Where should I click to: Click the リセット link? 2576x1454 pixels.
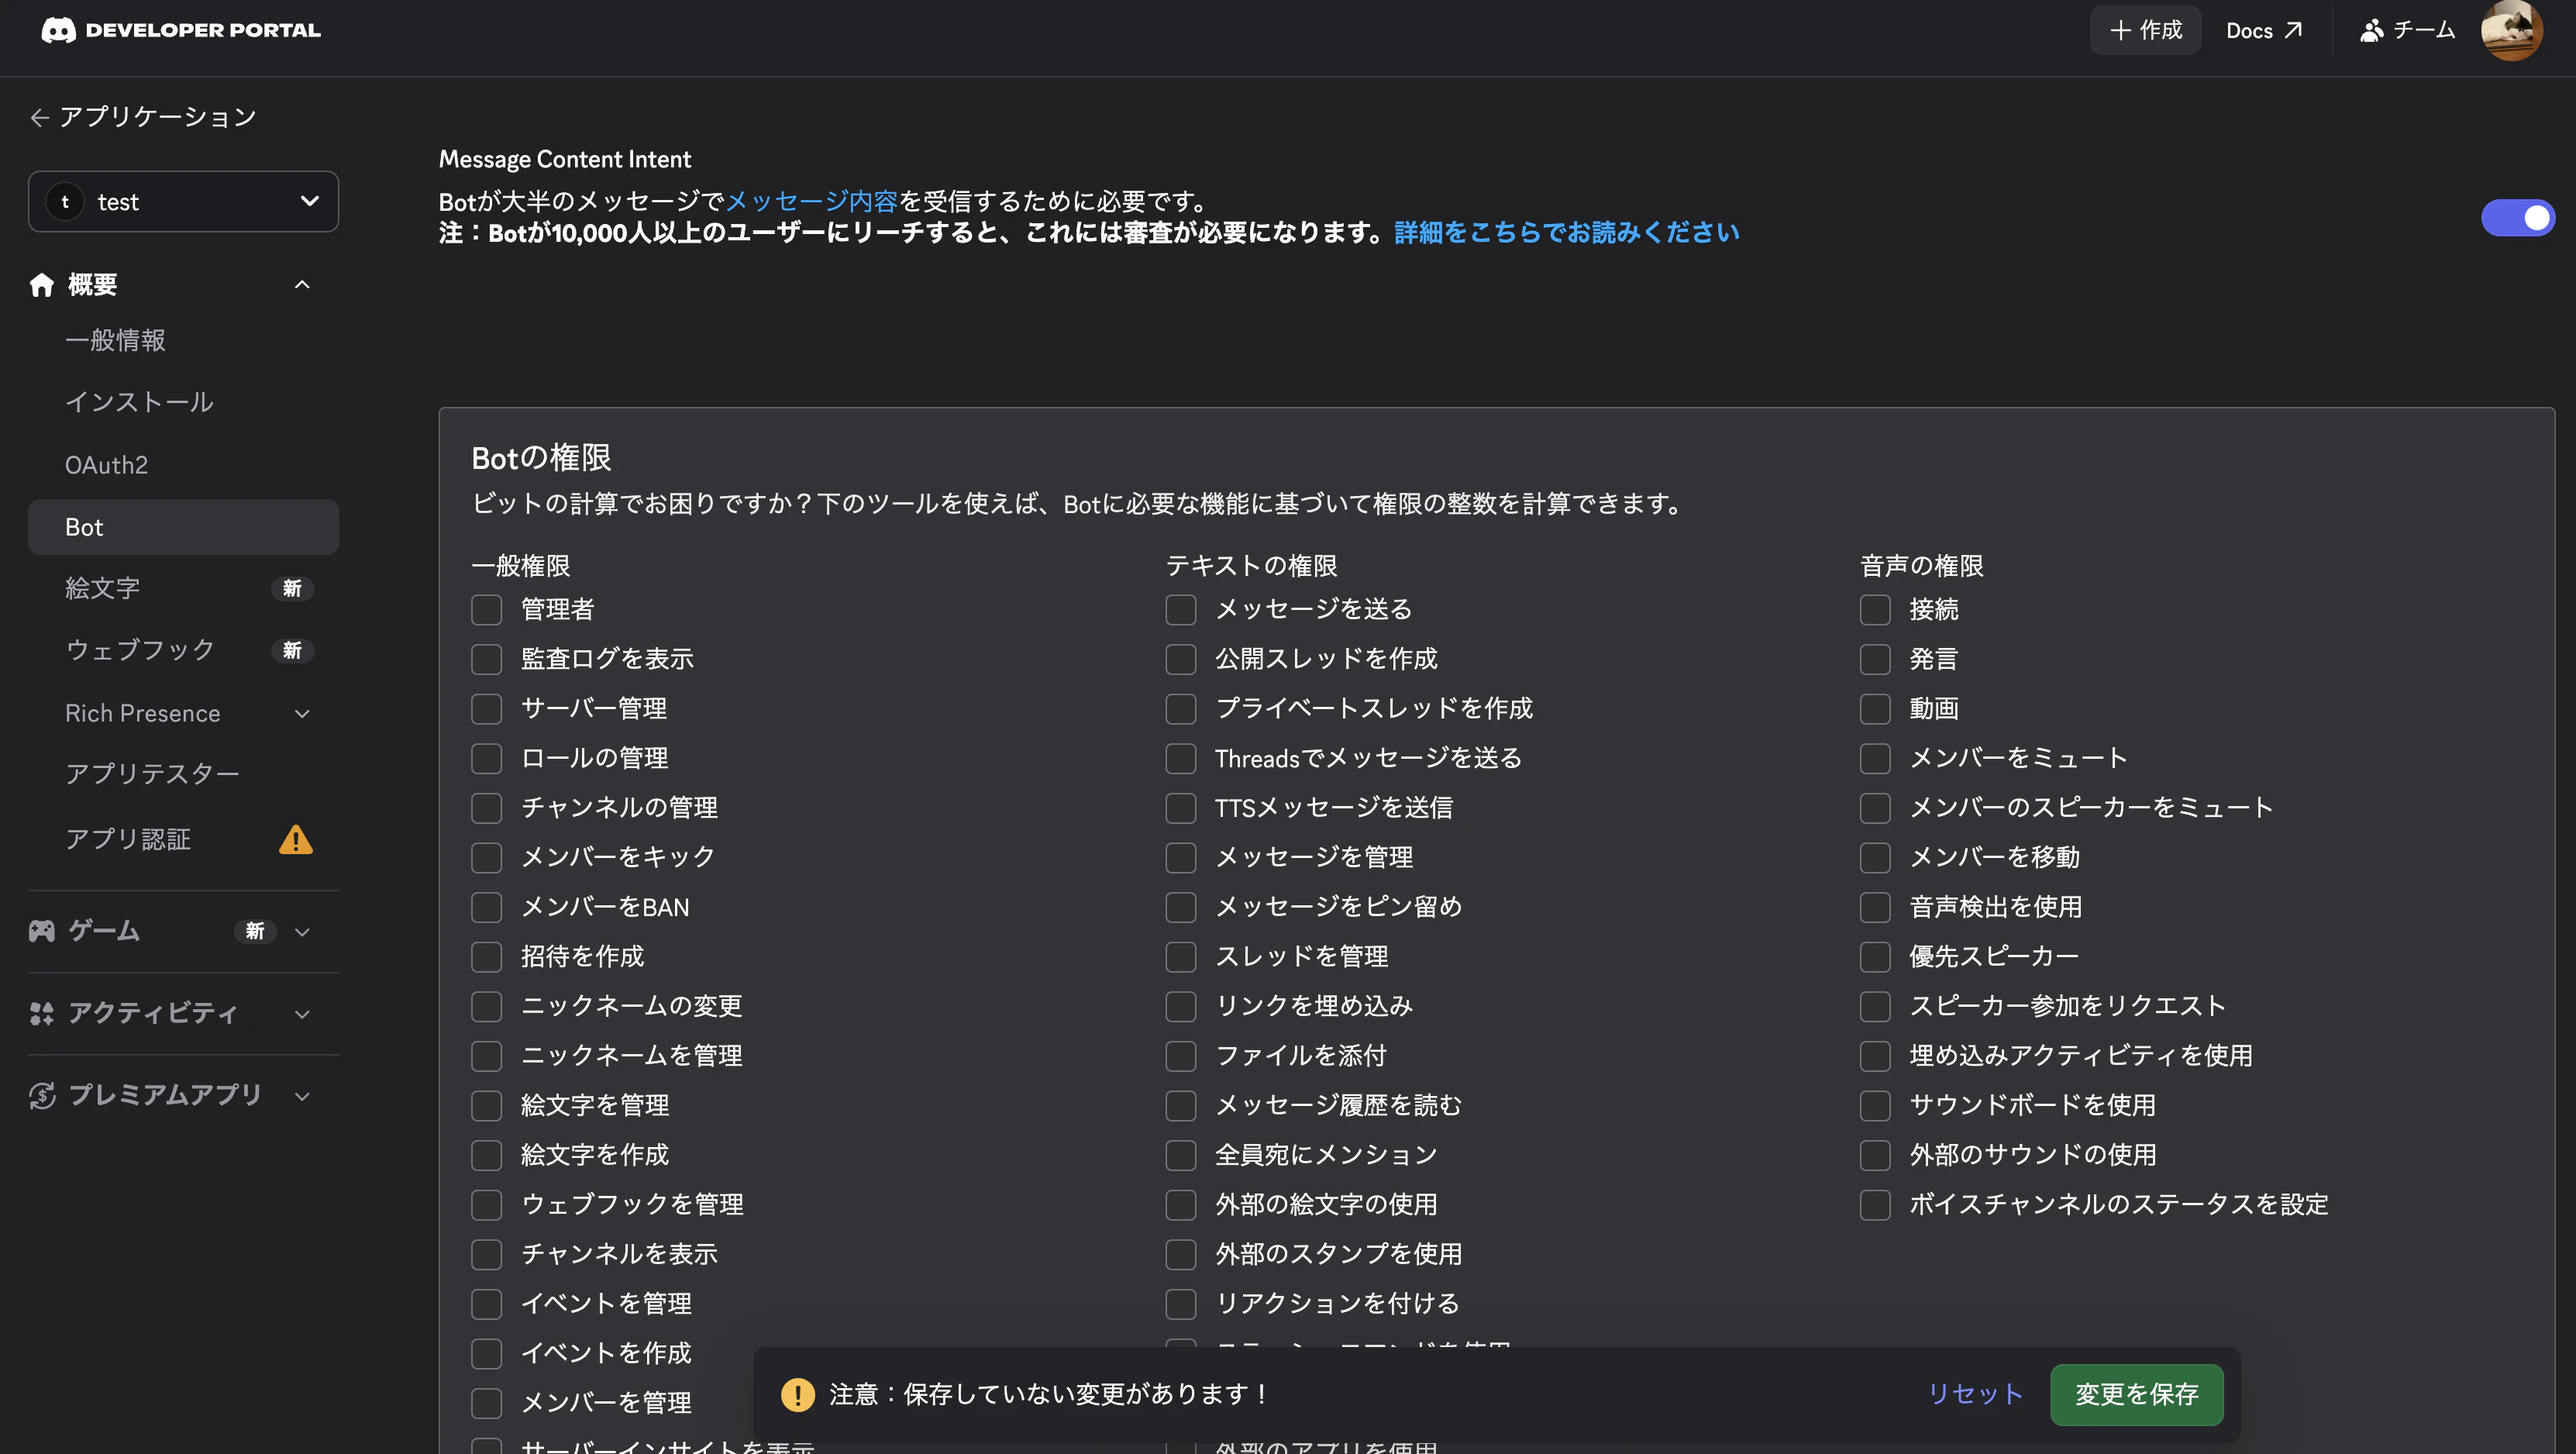point(1975,1394)
